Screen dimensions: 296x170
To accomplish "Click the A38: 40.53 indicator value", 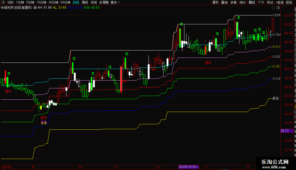I will tap(92, 8).
